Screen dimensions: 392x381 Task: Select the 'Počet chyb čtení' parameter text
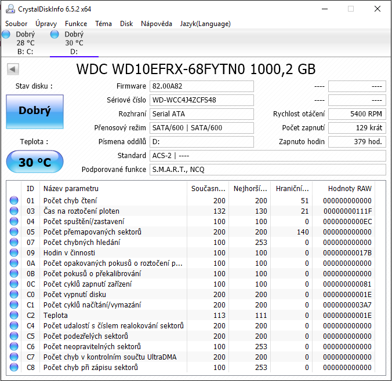pyautogui.click(x=70, y=201)
